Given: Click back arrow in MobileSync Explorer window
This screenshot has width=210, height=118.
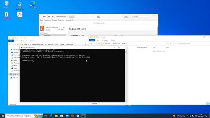Looking at the screenshot, I should pos(10,44).
